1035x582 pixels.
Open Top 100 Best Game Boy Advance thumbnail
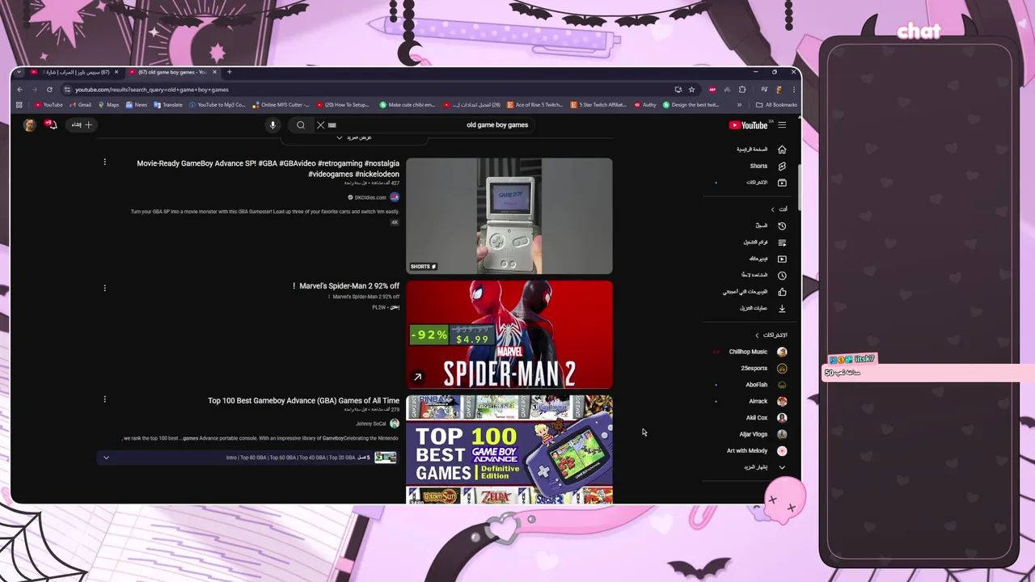509,449
